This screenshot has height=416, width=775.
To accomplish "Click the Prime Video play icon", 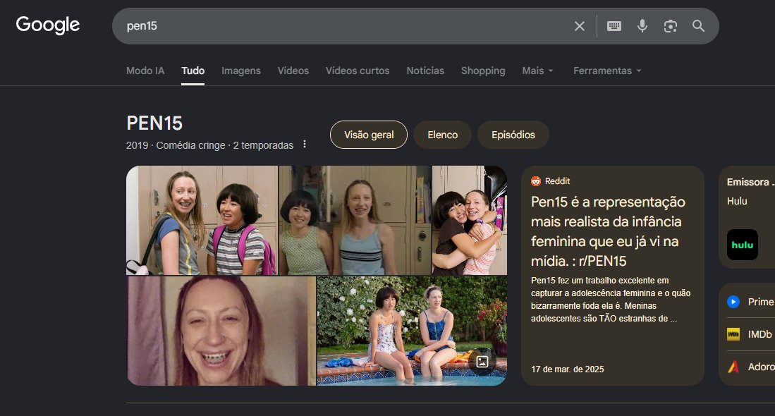I will pyautogui.click(x=733, y=301).
